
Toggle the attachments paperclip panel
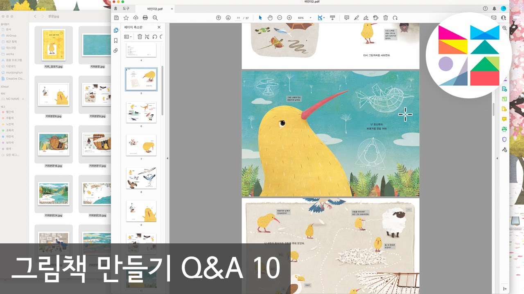coord(116,51)
